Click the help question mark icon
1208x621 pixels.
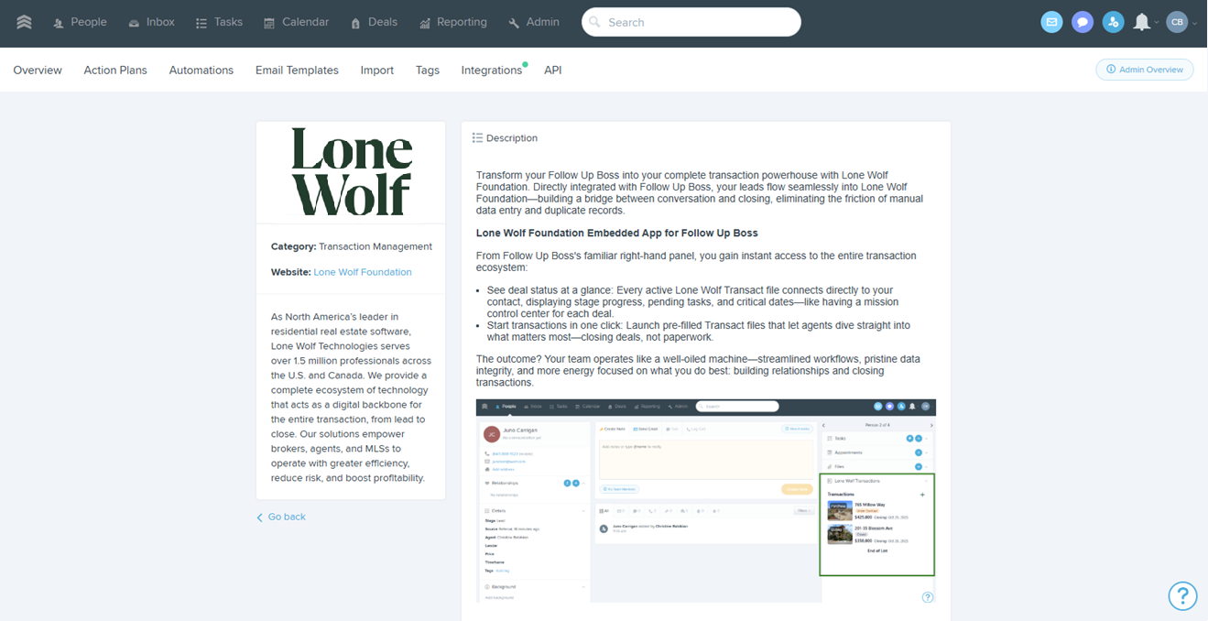[x=1182, y=595]
